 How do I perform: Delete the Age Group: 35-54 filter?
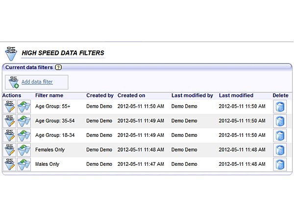[279, 121]
